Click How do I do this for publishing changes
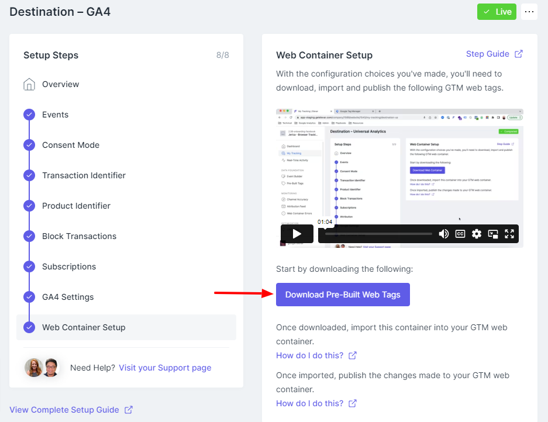The image size is (548, 422). (309, 403)
